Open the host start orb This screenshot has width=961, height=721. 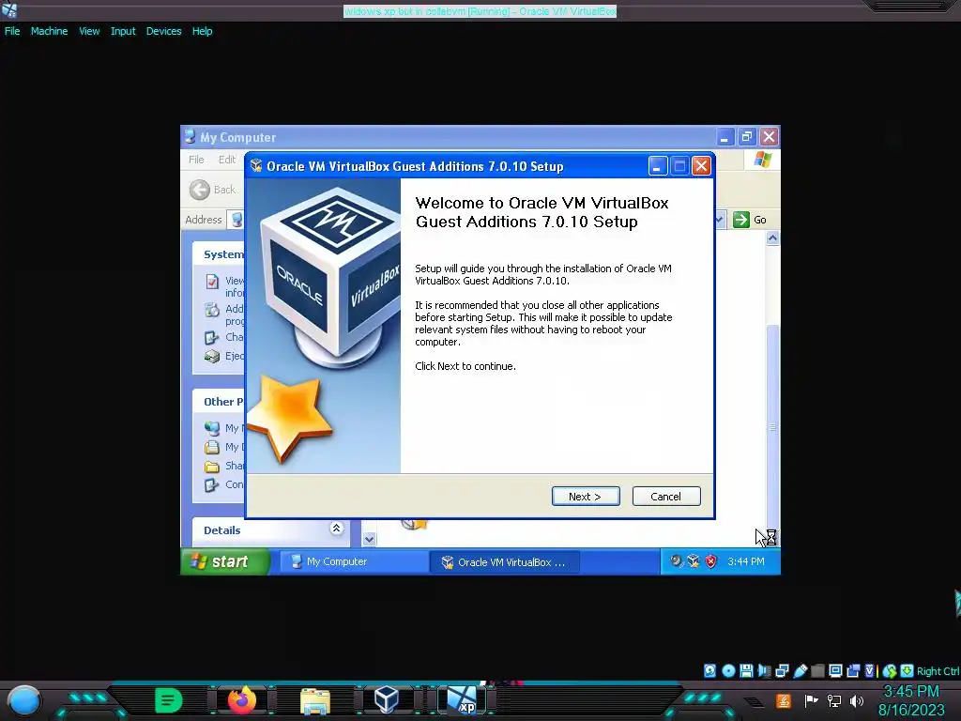24,700
